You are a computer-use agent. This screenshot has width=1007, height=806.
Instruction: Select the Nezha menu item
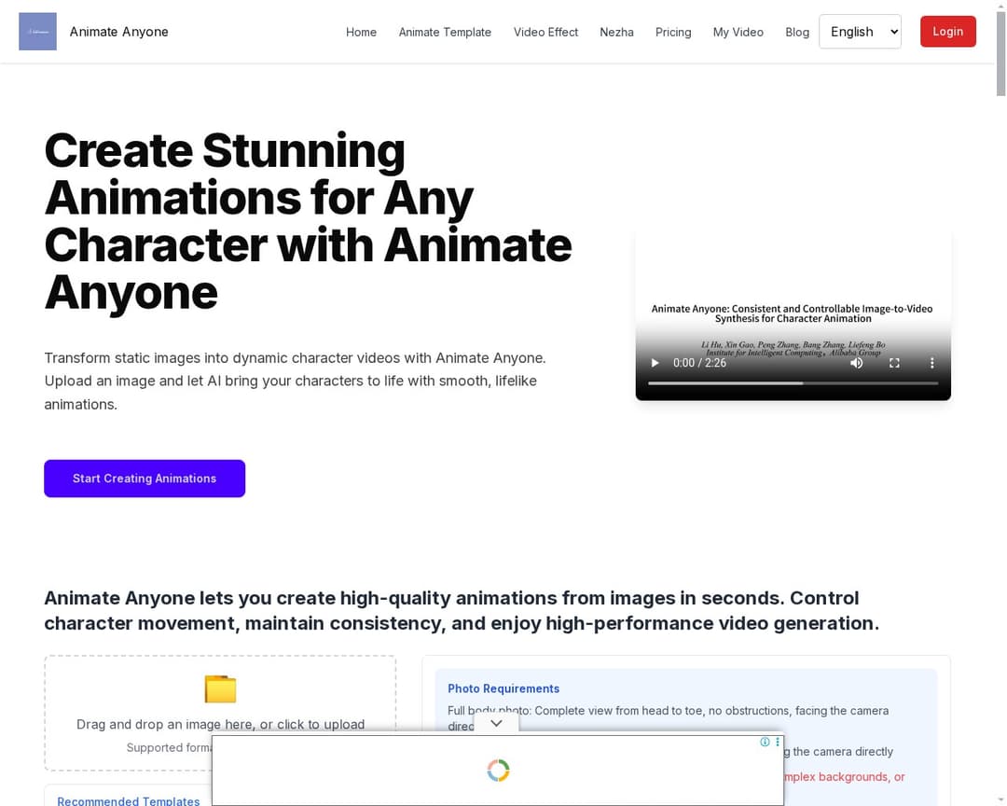click(616, 32)
